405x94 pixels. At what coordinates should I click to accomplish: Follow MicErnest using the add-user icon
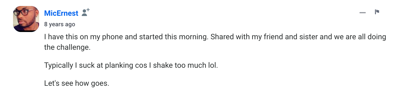(x=86, y=12)
